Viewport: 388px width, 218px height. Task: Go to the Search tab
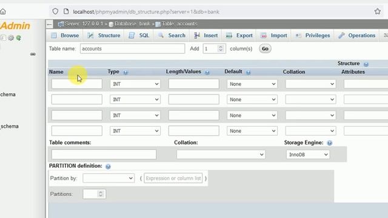coord(172,35)
